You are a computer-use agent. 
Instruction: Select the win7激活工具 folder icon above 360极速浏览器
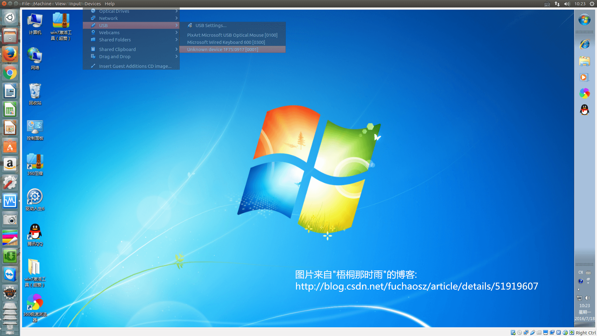[x=35, y=273]
